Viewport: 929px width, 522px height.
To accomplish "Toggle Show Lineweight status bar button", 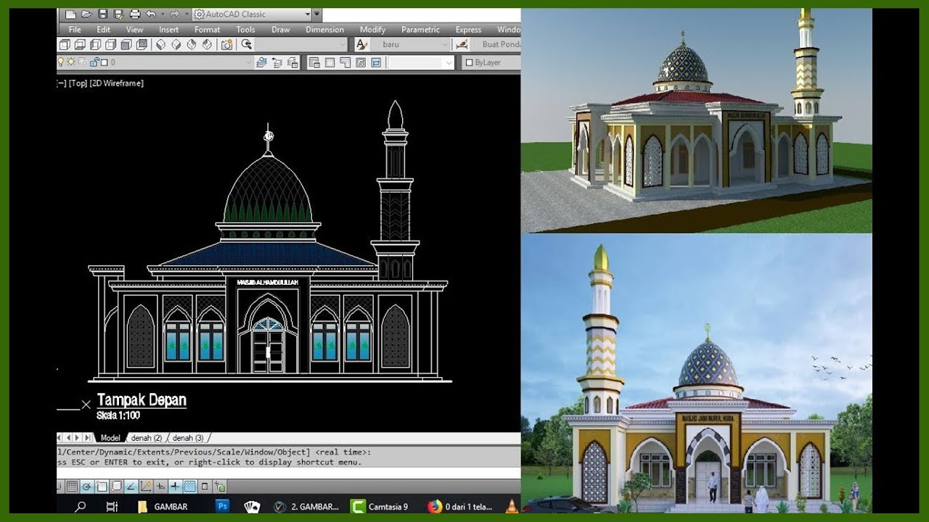I will 175,486.
